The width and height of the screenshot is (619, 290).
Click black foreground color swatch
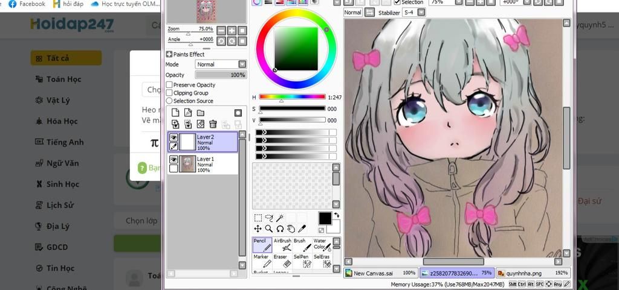coord(325,219)
